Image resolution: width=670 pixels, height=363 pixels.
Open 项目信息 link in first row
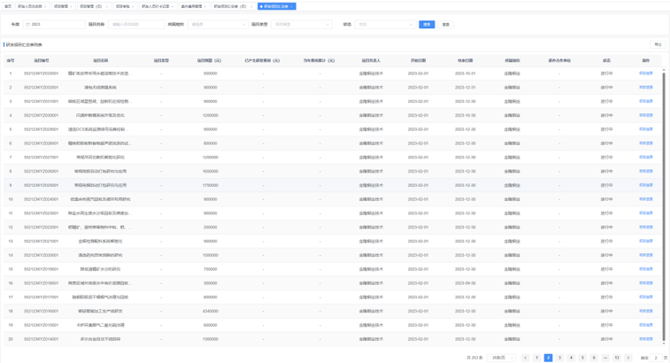point(646,73)
